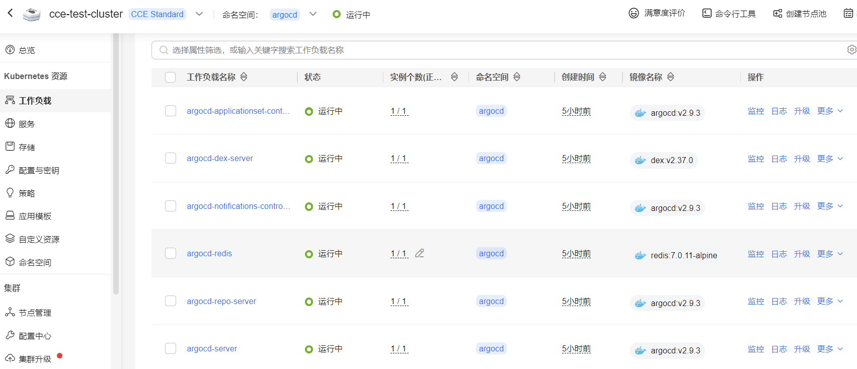Click the node management (节点管理) icon
This screenshot has width=857, height=369.
pyautogui.click(x=10, y=312)
